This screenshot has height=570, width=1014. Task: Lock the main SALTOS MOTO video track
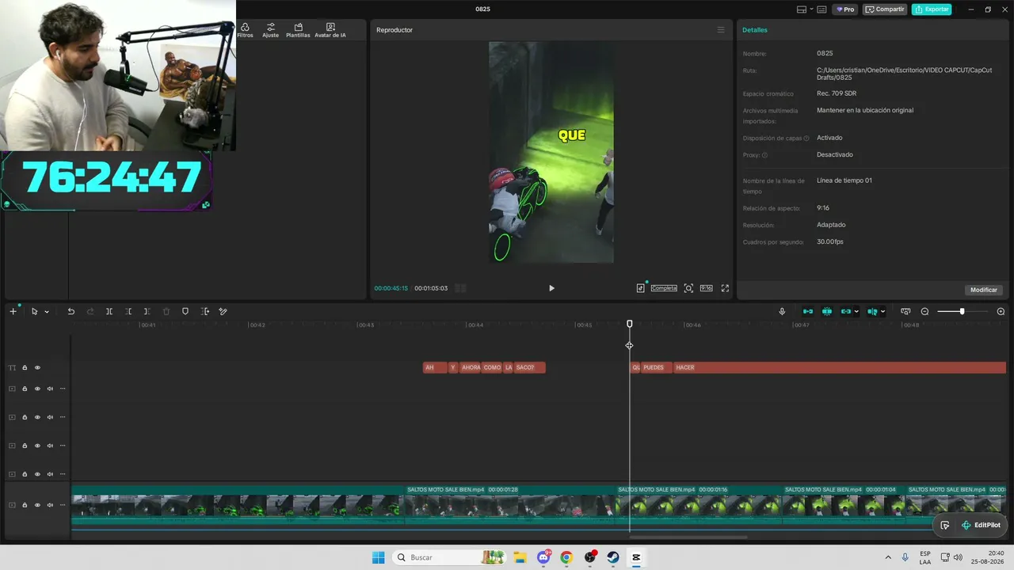[x=25, y=505]
